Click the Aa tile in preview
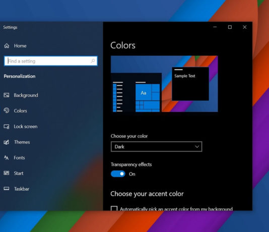Image resolution: width=269 pixels, height=232 pixels. click(x=144, y=93)
